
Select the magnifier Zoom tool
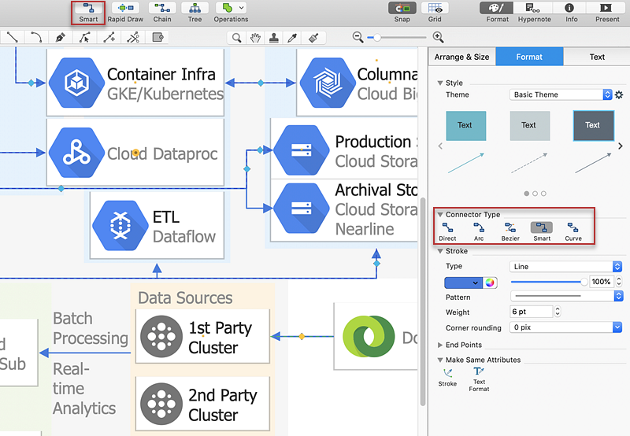point(237,38)
